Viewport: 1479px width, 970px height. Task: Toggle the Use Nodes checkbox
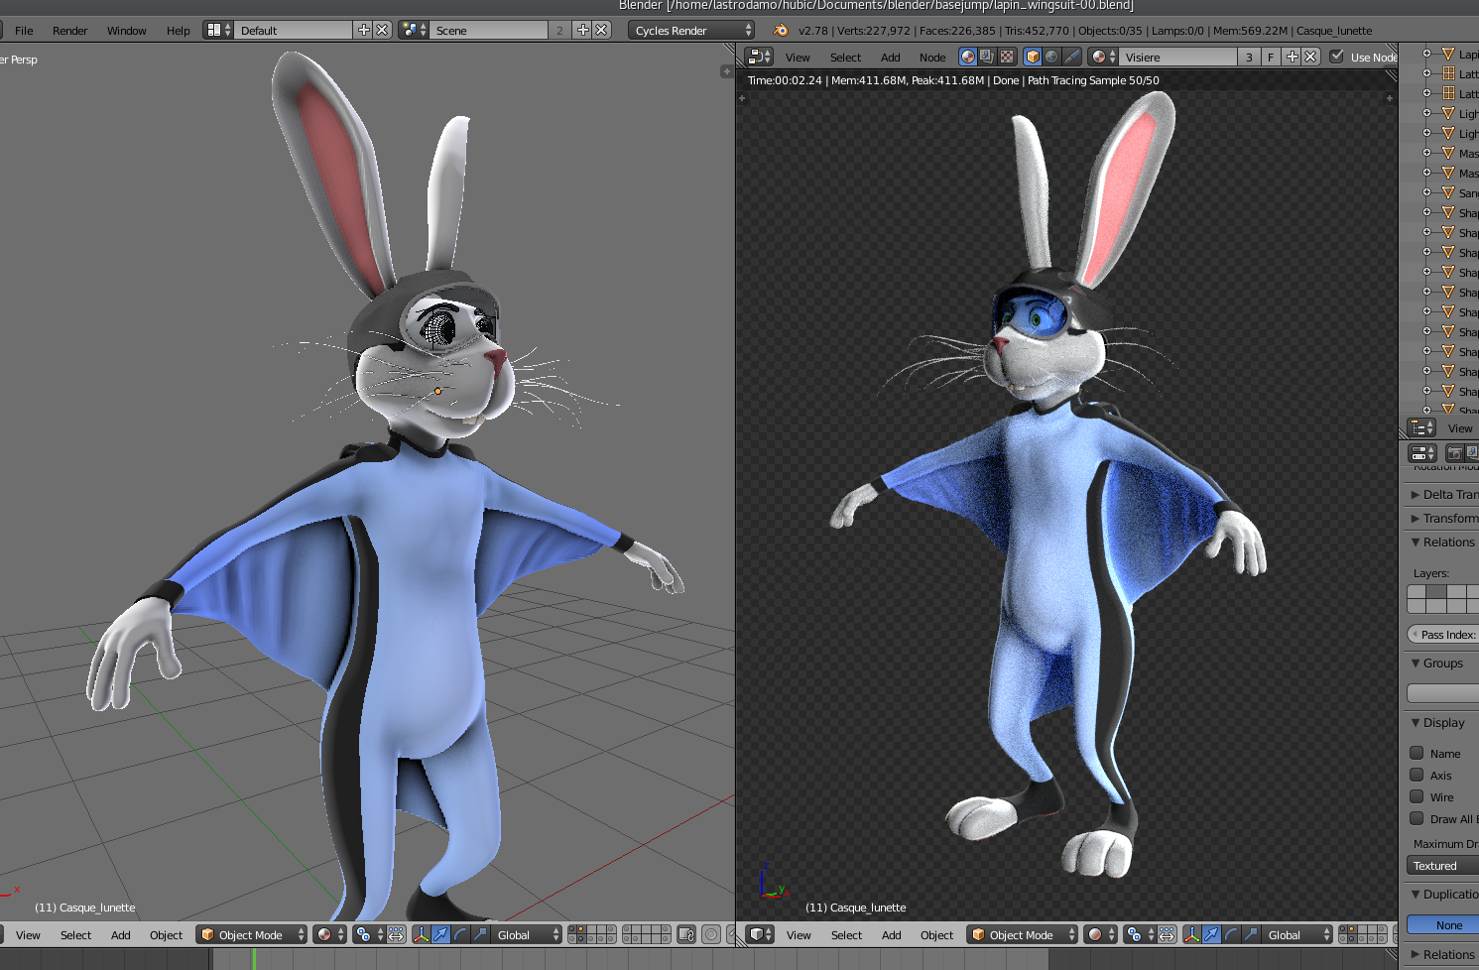coord(1337,57)
